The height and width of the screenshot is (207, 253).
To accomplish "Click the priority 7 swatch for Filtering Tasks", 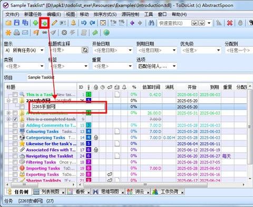I will 89,162.
